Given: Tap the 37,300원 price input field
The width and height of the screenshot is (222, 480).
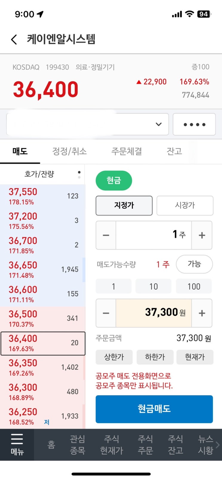Looking at the screenshot, I should pyautogui.click(x=154, y=313).
